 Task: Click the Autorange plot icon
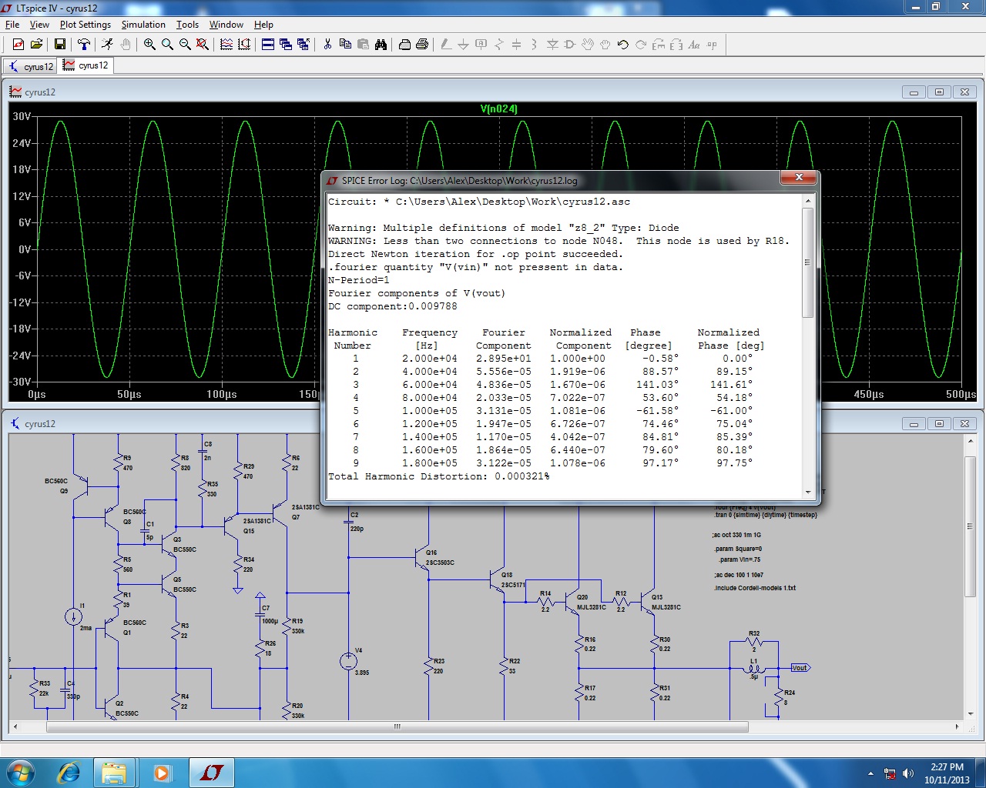(244, 45)
